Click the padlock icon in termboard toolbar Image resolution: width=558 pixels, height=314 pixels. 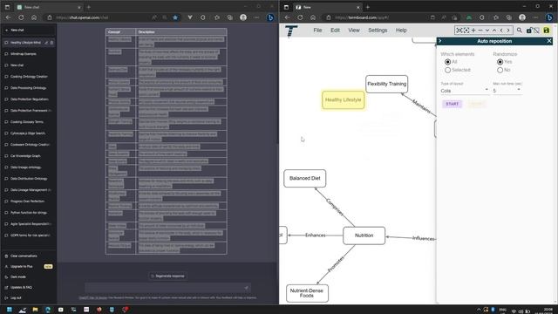tap(529, 31)
